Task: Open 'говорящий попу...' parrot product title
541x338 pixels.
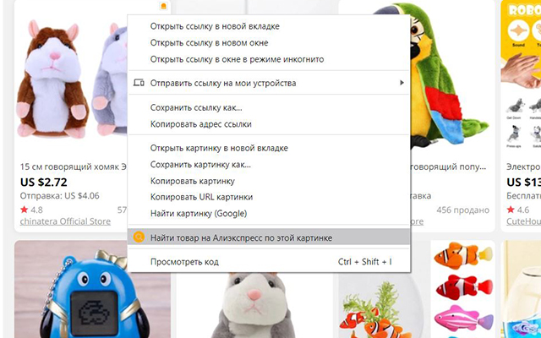Action: tap(448, 167)
